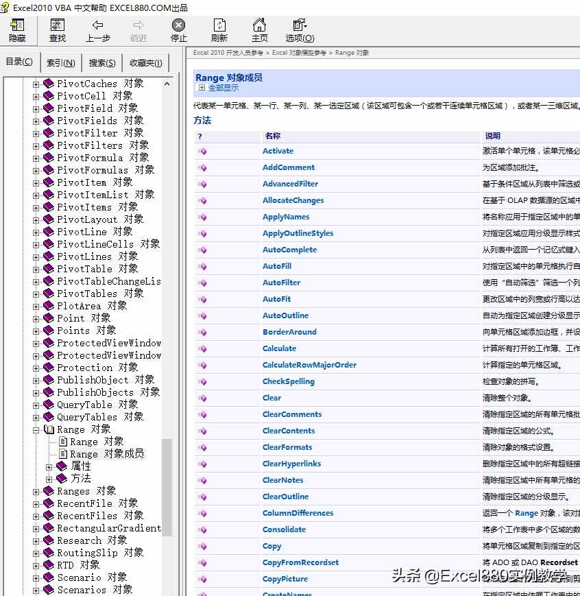Click the page icon beside Range 对象成员
This screenshot has height=596, width=580.
pyautogui.click(x=63, y=454)
